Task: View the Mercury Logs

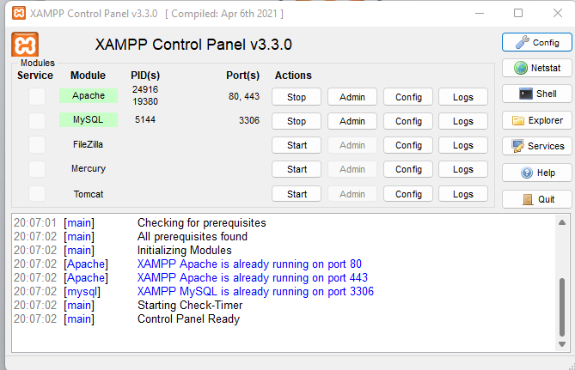Action: tap(463, 169)
